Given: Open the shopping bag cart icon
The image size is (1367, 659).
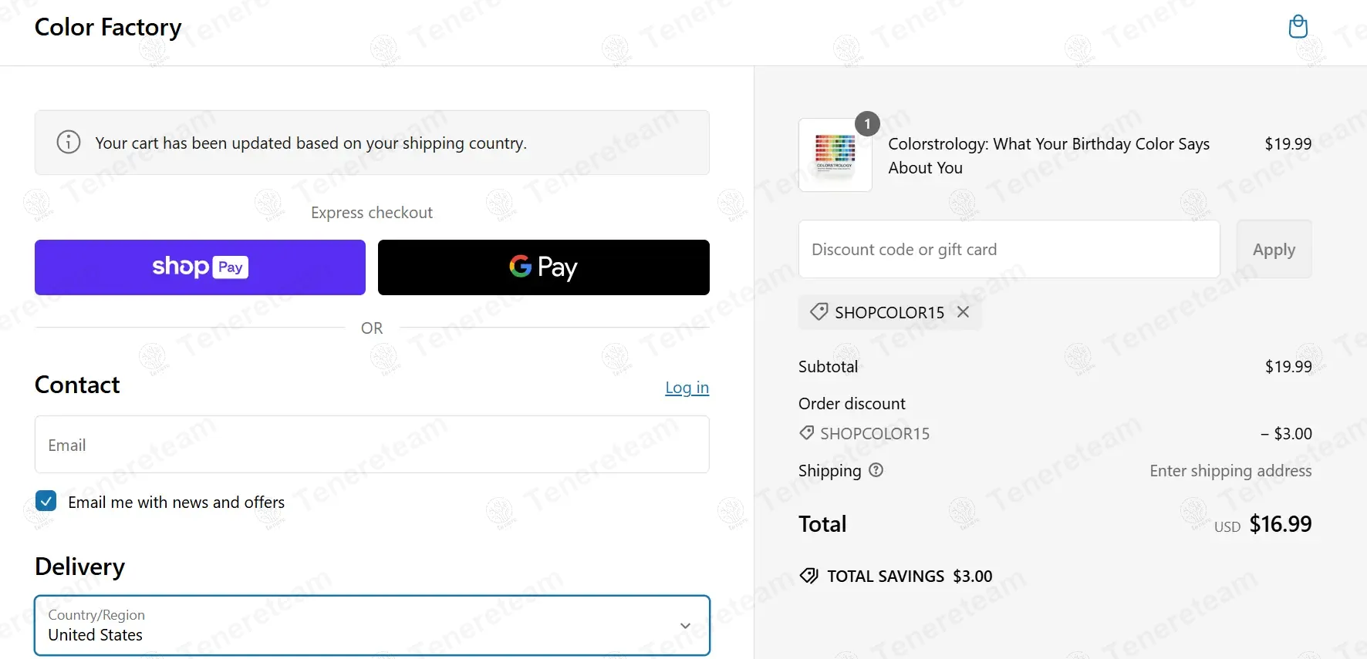Looking at the screenshot, I should [x=1298, y=27].
